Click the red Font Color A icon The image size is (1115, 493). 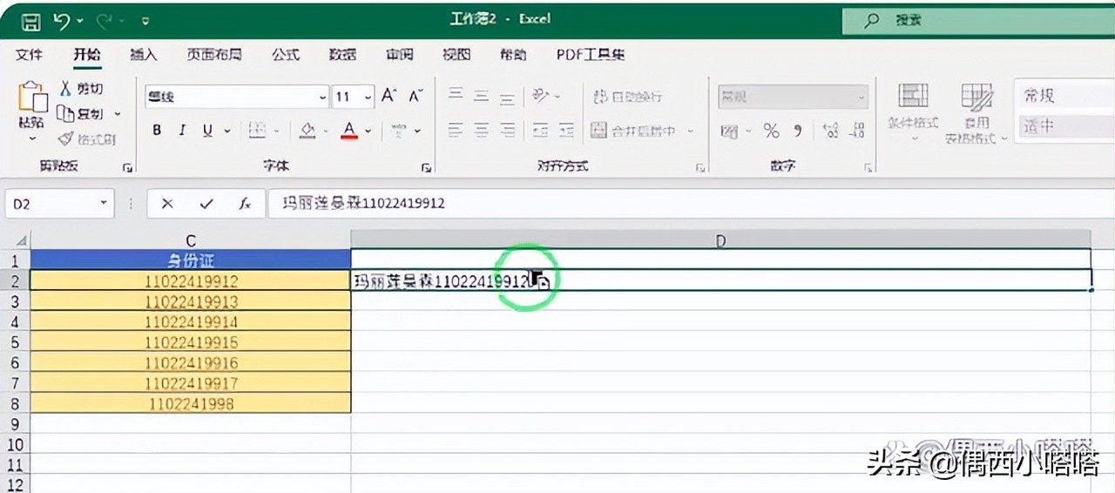coord(350,131)
